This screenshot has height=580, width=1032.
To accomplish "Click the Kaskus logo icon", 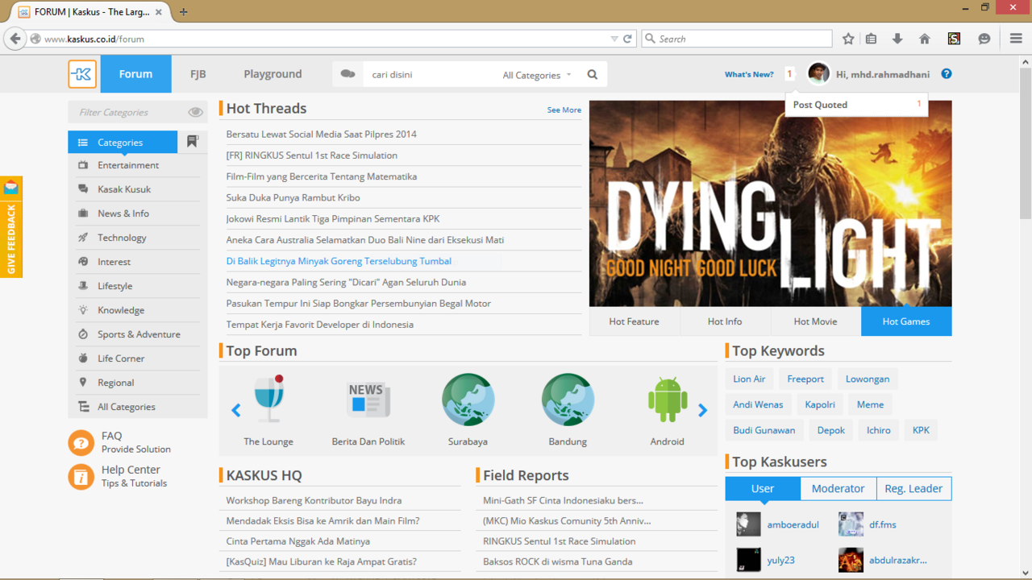I will [x=82, y=74].
